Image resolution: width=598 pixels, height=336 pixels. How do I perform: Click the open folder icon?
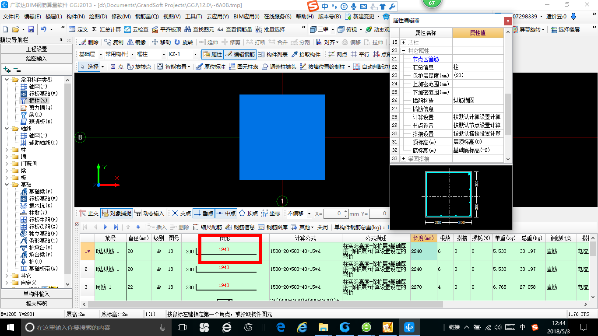point(15,29)
